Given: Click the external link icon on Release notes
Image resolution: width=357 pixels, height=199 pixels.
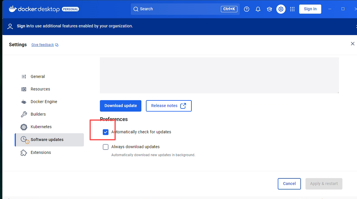Looking at the screenshot, I should [183, 106].
